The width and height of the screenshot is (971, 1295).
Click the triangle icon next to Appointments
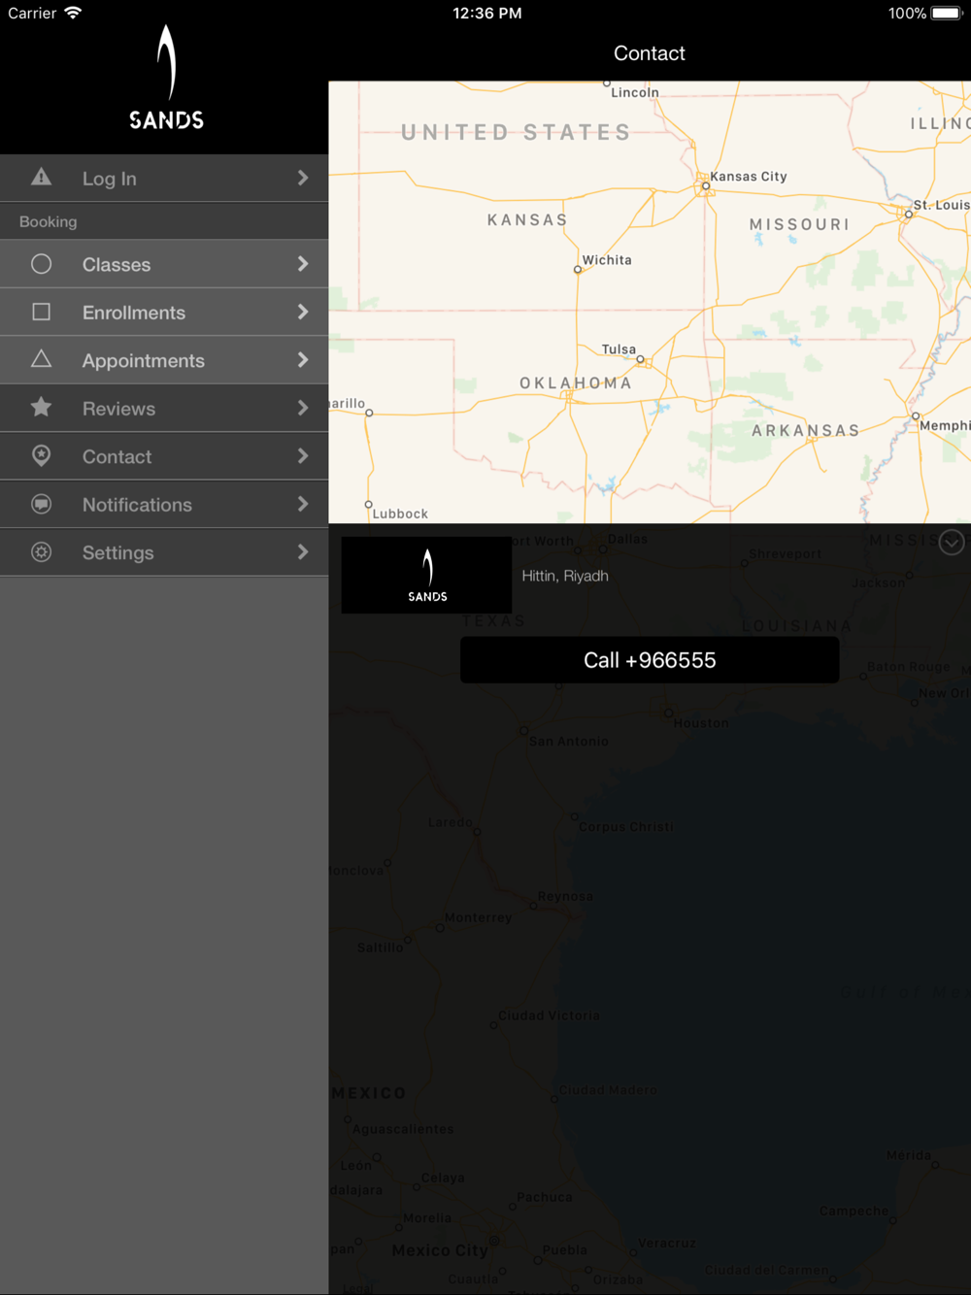[x=41, y=359]
